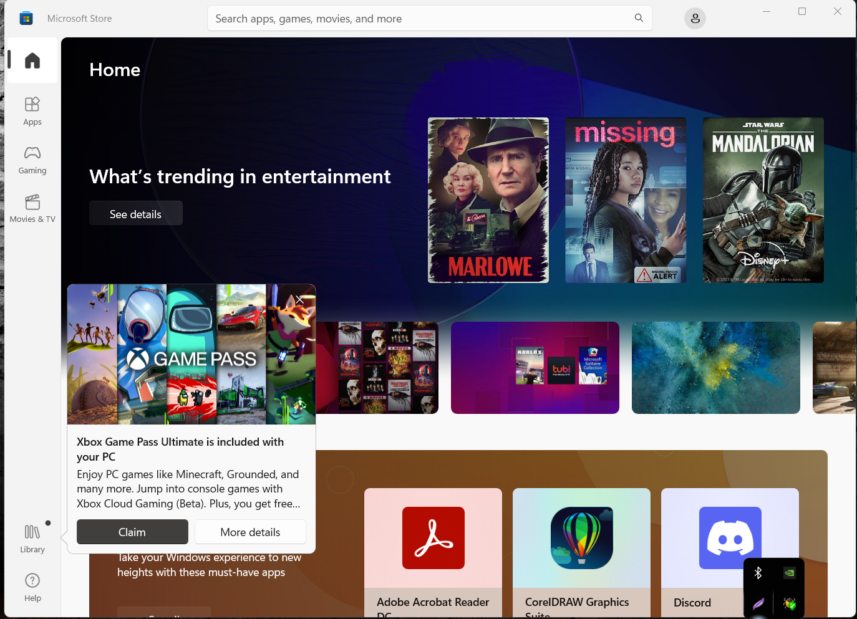Viewport: 857px width, 619px height.
Task: Click the More details button
Action: (250, 532)
